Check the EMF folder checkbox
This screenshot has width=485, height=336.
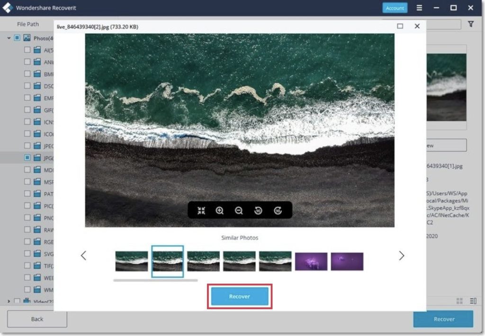coord(27,98)
